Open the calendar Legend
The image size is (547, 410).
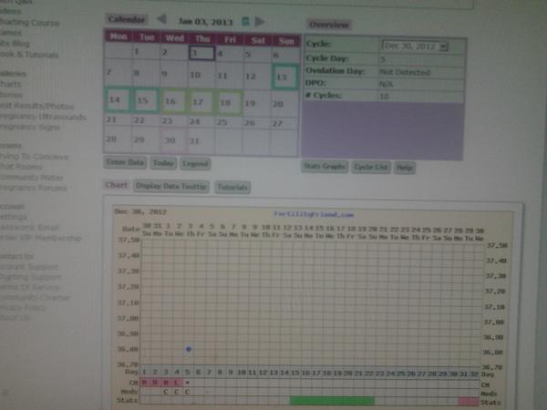[x=194, y=162]
